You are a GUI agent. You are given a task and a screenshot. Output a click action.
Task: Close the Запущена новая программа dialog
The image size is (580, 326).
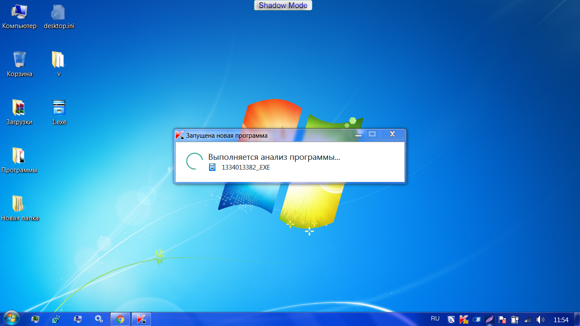(x=392, y=134)
